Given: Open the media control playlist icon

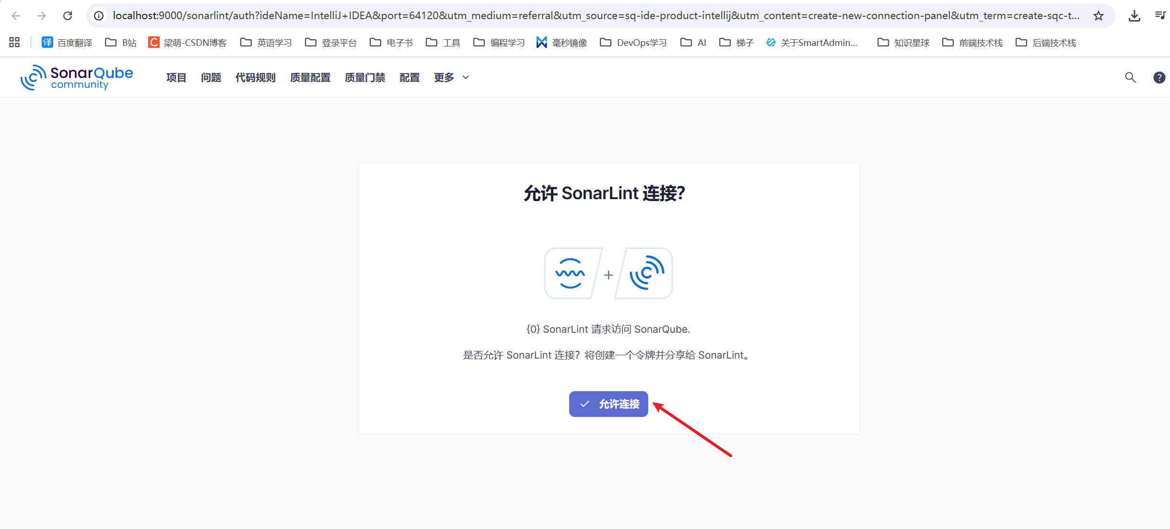Looking at the screenshot, I should [x=1160, y=16].
